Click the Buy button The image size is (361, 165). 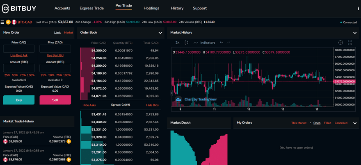(19, 100)
